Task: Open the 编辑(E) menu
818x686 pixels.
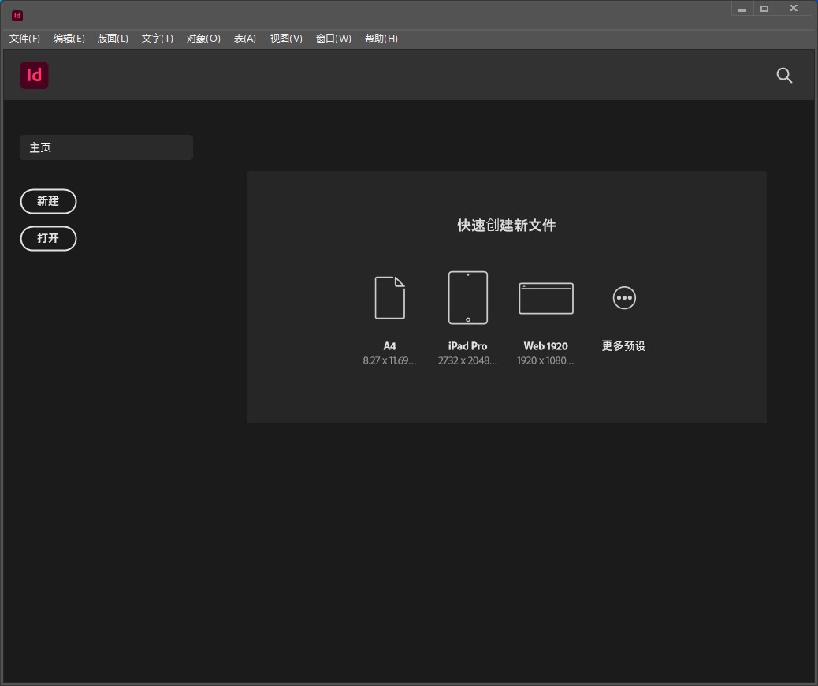Action: pos(69,39)
